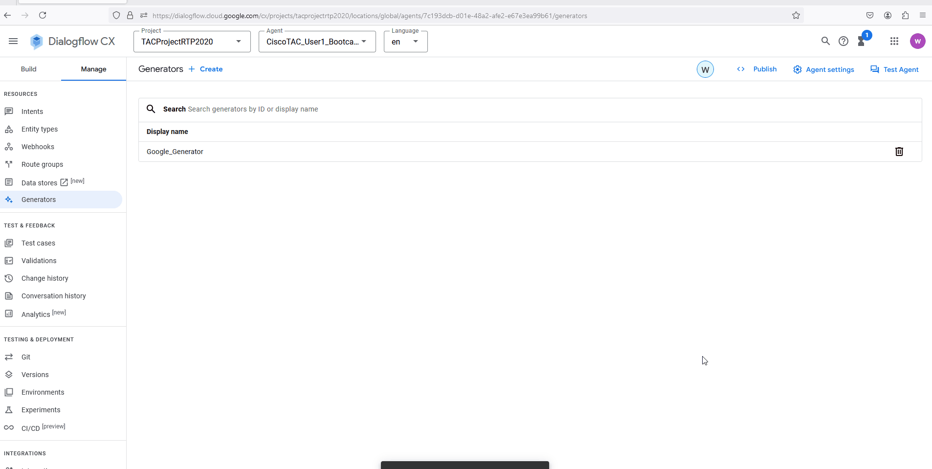Bookmark this page with star icon

click(x=796, y=15)
